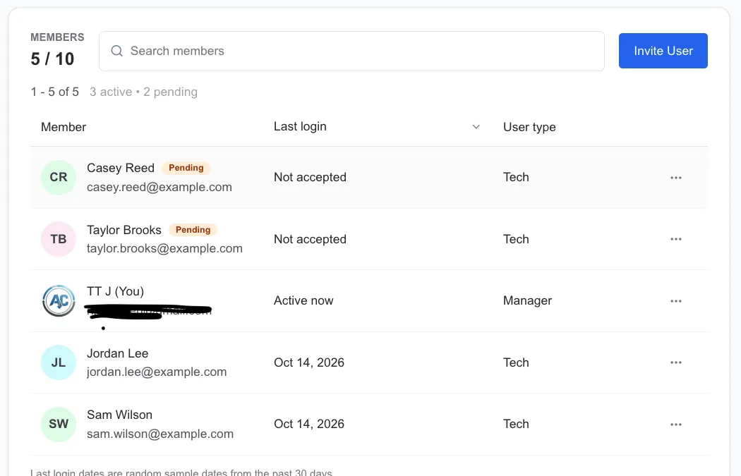This screenshot has height=476, width=741.
Task: Click Tech user type in Jordan Lee's row
Action: click(x=516, y=362)
